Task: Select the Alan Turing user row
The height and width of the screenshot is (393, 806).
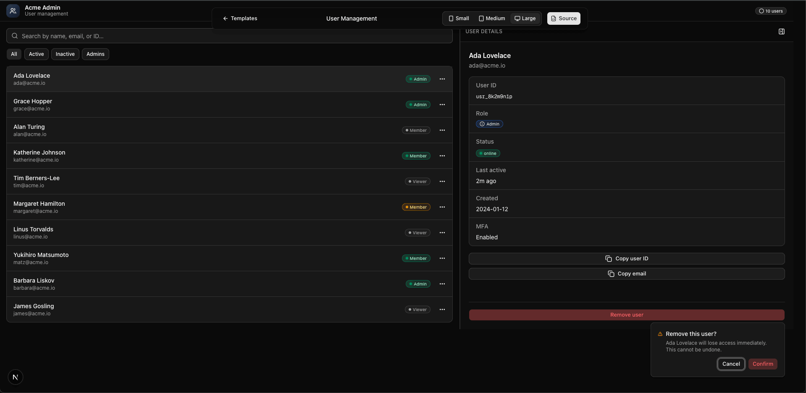Action: click(229, 130)
